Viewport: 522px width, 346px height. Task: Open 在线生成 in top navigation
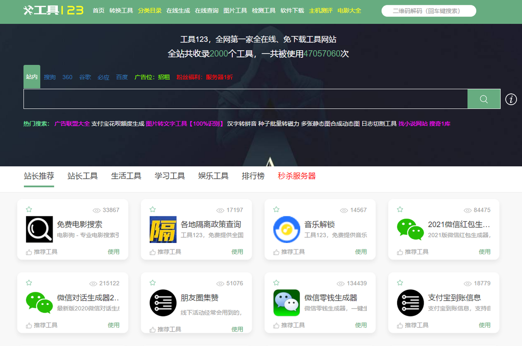coord(178,10)
